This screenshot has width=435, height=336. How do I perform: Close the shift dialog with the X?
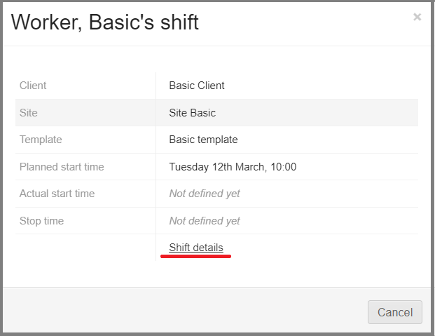point(417,17)
